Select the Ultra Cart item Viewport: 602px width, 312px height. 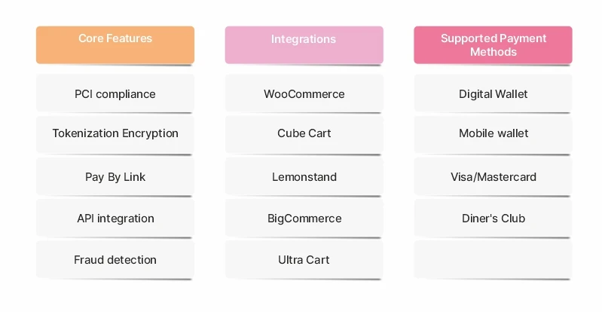pyautogui.click(x=304, y=260)
